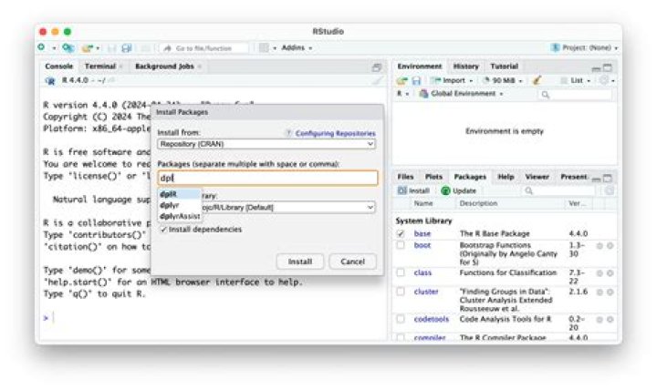The height and width of the screenshot is (390, 657).
Task: Select dplyrAssist from the autocomplete suggestions
Action: click(180, 216)
